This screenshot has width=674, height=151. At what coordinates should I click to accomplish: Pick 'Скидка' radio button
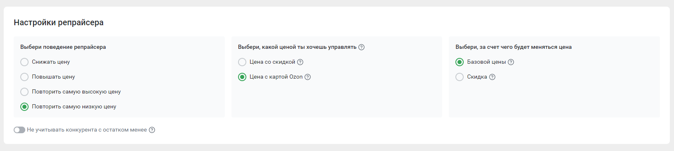click(x=460, y=77)
